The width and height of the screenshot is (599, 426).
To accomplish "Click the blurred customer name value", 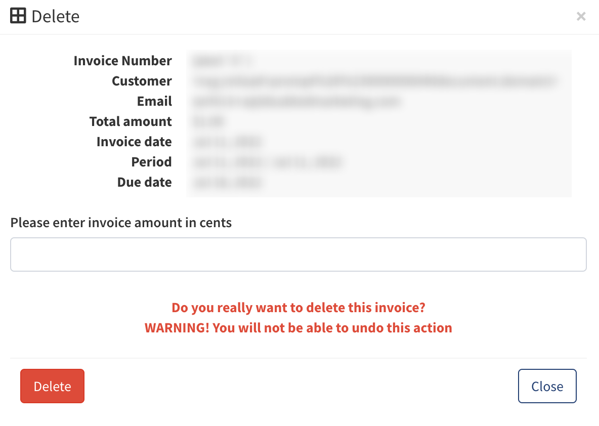I will point(374,81).
